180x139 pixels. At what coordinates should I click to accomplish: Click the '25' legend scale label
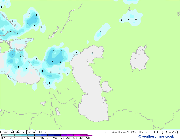pos(55,138)
